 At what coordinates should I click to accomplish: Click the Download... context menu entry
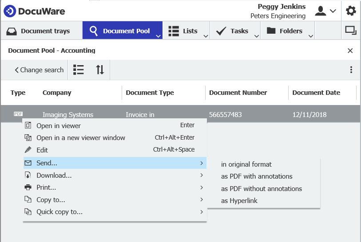[x=54, y=176]
